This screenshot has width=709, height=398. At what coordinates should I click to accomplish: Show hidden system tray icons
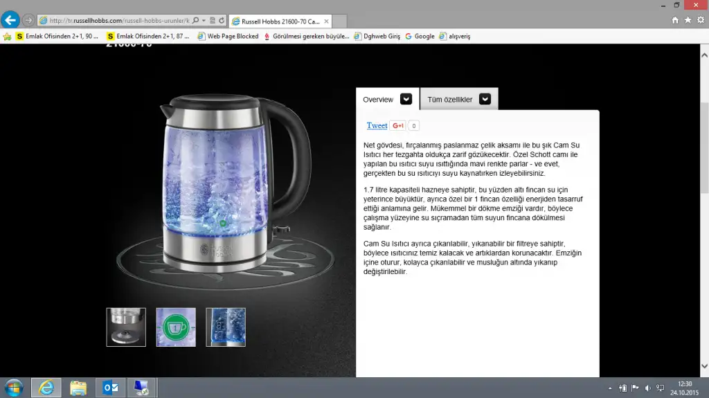click(609, 388)
